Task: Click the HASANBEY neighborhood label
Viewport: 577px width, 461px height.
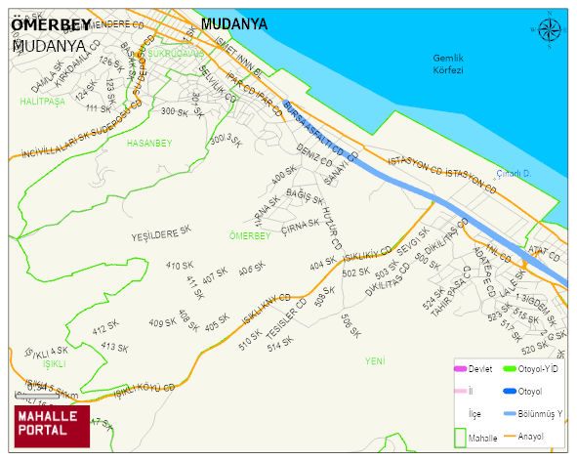Action: point(149,143)
